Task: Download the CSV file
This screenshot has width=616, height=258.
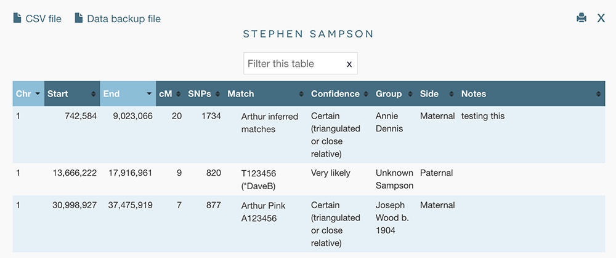Action: tap(43, 18)
